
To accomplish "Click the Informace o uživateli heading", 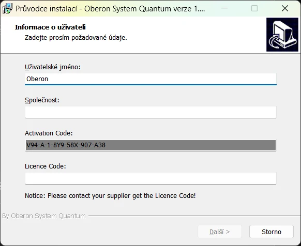I will coord(50,27).
